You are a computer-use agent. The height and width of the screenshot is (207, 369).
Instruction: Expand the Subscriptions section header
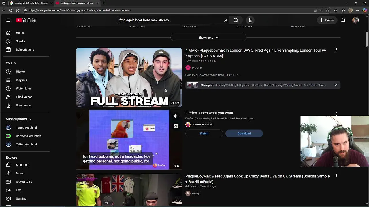click(18, 119)
